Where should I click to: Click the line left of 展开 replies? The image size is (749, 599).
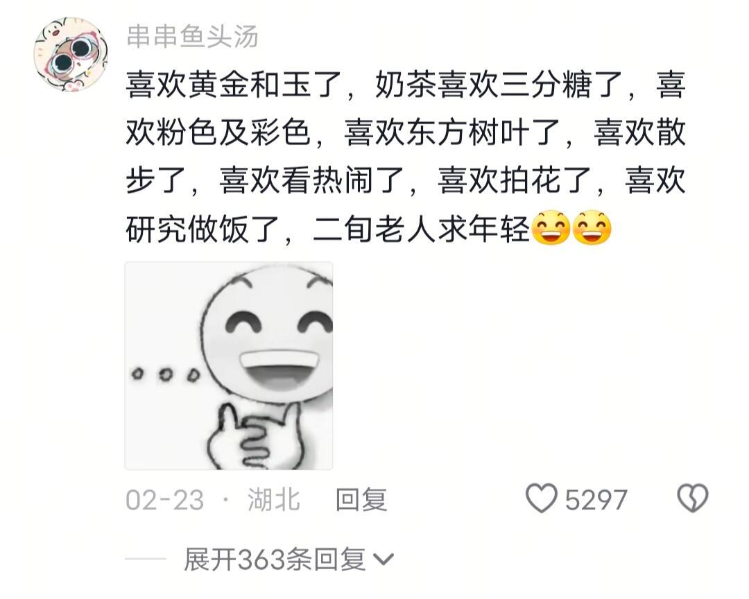point(145,558)
